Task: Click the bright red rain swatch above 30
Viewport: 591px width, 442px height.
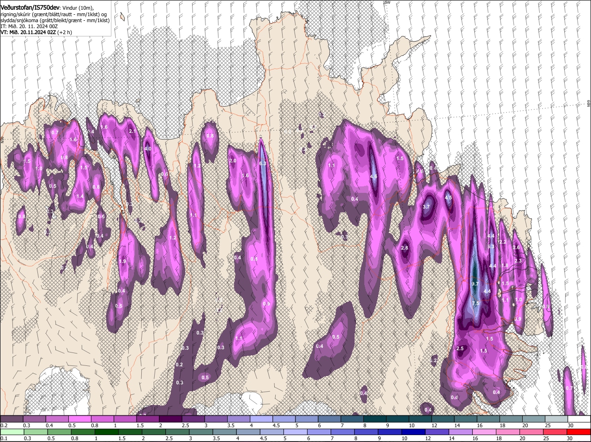Action: pos(579,432)
